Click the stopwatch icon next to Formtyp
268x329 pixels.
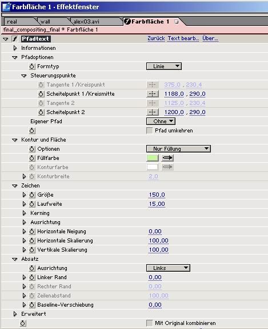(32, 66)
